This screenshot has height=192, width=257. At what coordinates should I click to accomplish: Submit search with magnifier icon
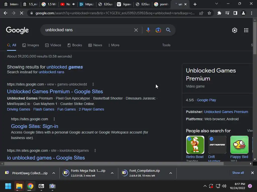(168, 30)
